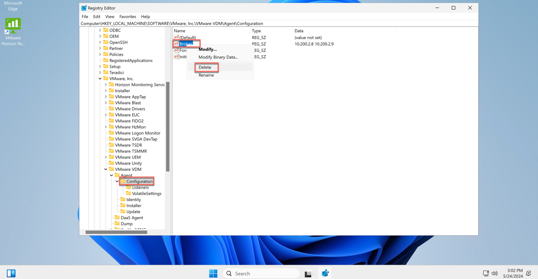Click the tree vertical scrollbar thumb
This screenshot has width=538, height=279.
[168, 126]
